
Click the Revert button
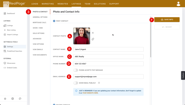167,27
